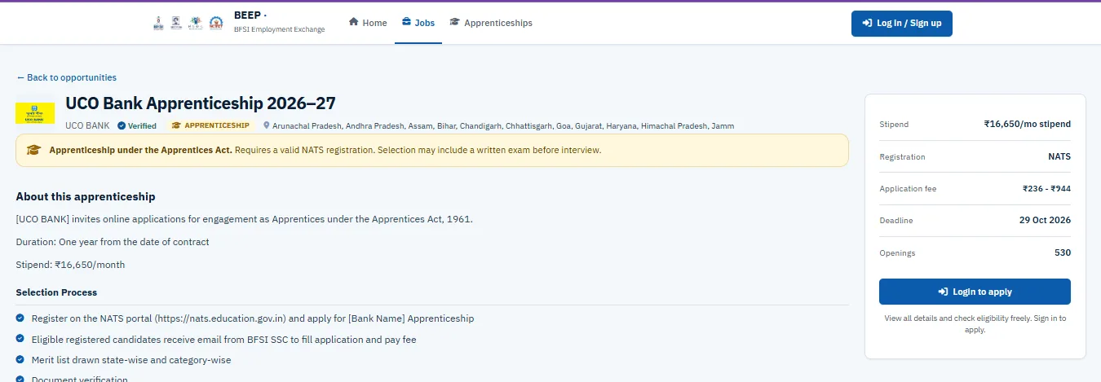Click the Log in / Sign up button

click(x=901, y=23)
